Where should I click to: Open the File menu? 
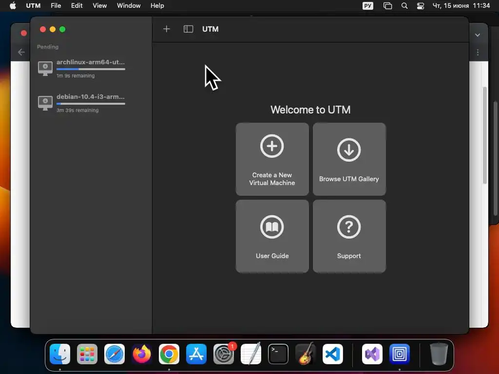coord(56,6)
